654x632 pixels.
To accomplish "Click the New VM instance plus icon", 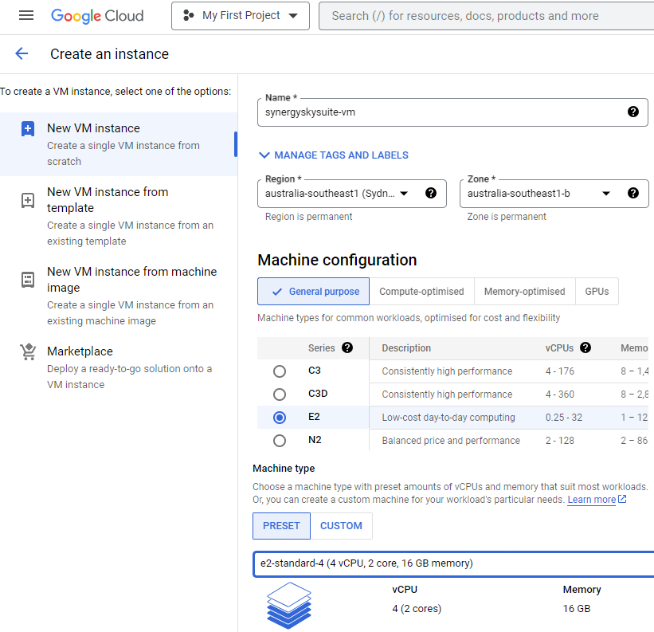I will (28, 129).
